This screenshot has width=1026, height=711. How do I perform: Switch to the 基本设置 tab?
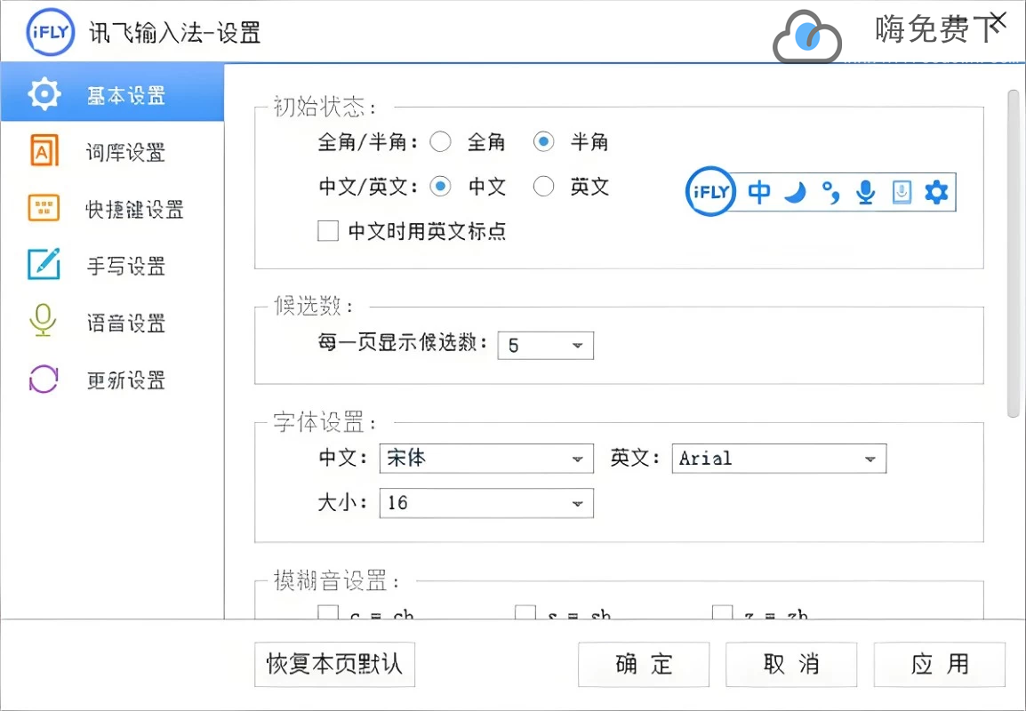(112, 92)
